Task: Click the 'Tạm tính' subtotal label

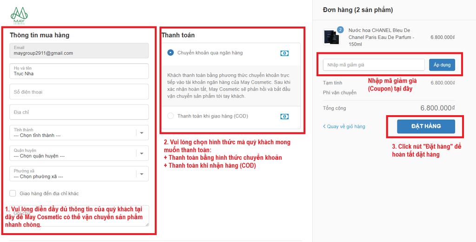Action: point(333,83)
